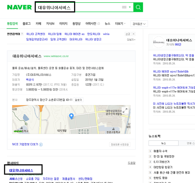Select the 뉴스 tab in 뉴스토픽
Viewport: 195px width, 183px height.
tap(163, 143)
